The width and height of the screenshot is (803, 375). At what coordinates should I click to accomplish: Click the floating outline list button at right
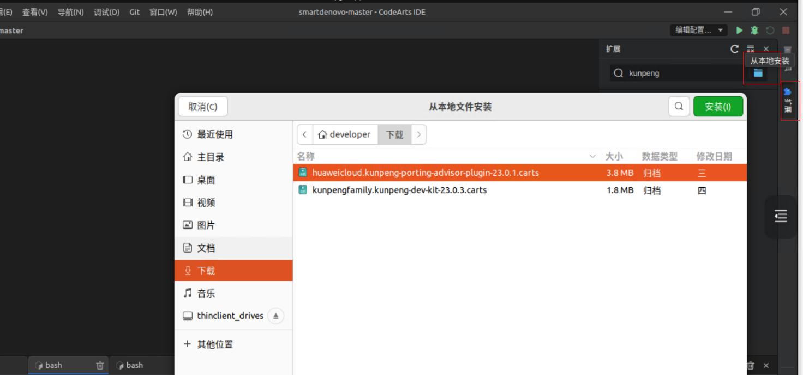click(x=781, y=216)
